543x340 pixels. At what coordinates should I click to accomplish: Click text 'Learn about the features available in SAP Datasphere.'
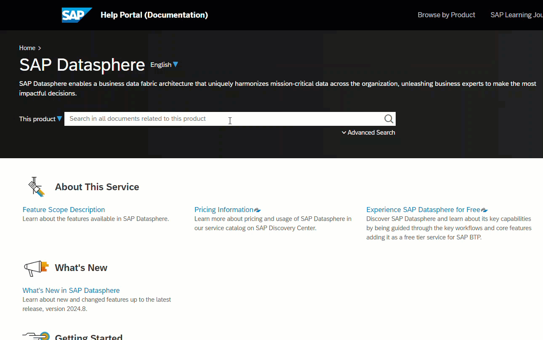(x=96, y=219)
